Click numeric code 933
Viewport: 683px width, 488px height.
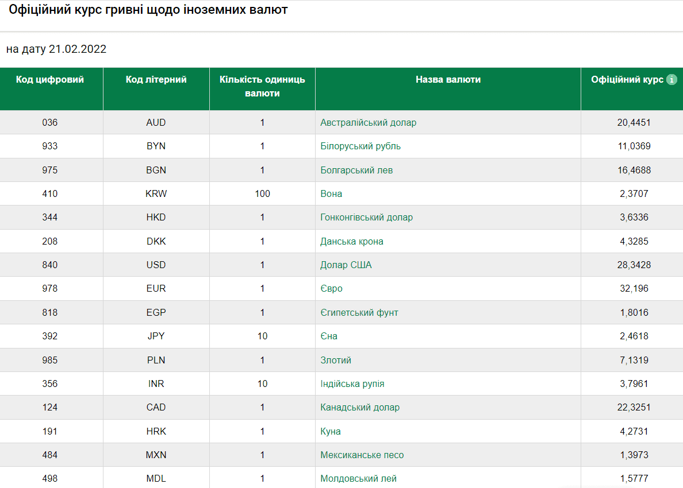coord(49,146)
